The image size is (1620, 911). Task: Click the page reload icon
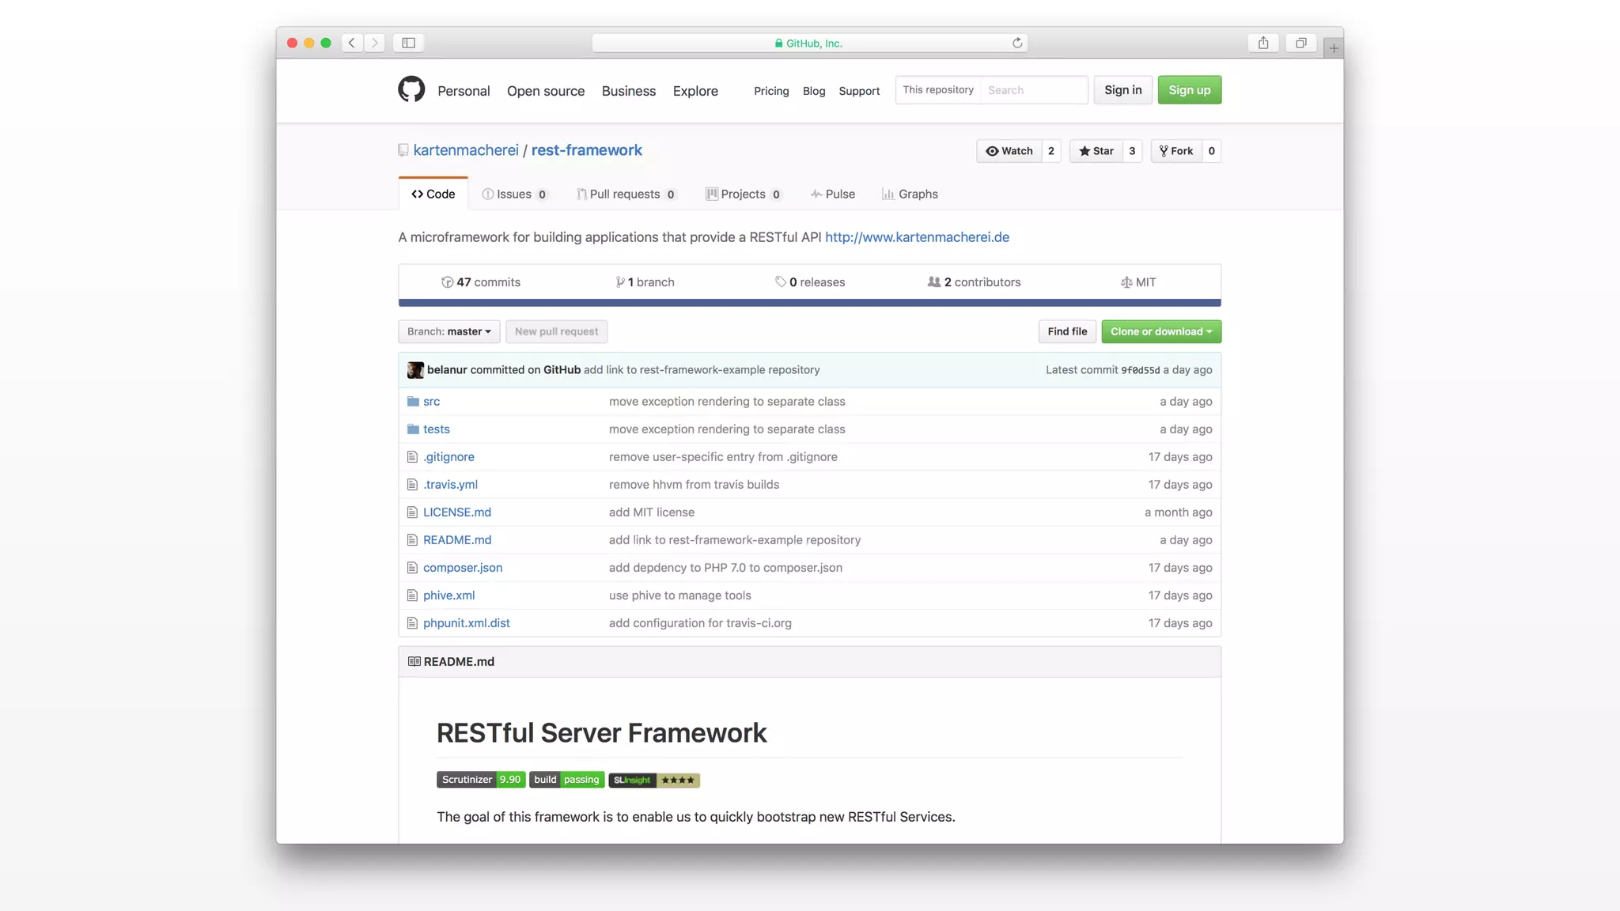pos(1017,43)
